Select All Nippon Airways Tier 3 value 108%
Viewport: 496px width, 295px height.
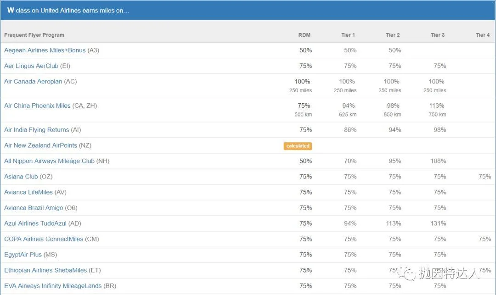(x=439, y=161)
